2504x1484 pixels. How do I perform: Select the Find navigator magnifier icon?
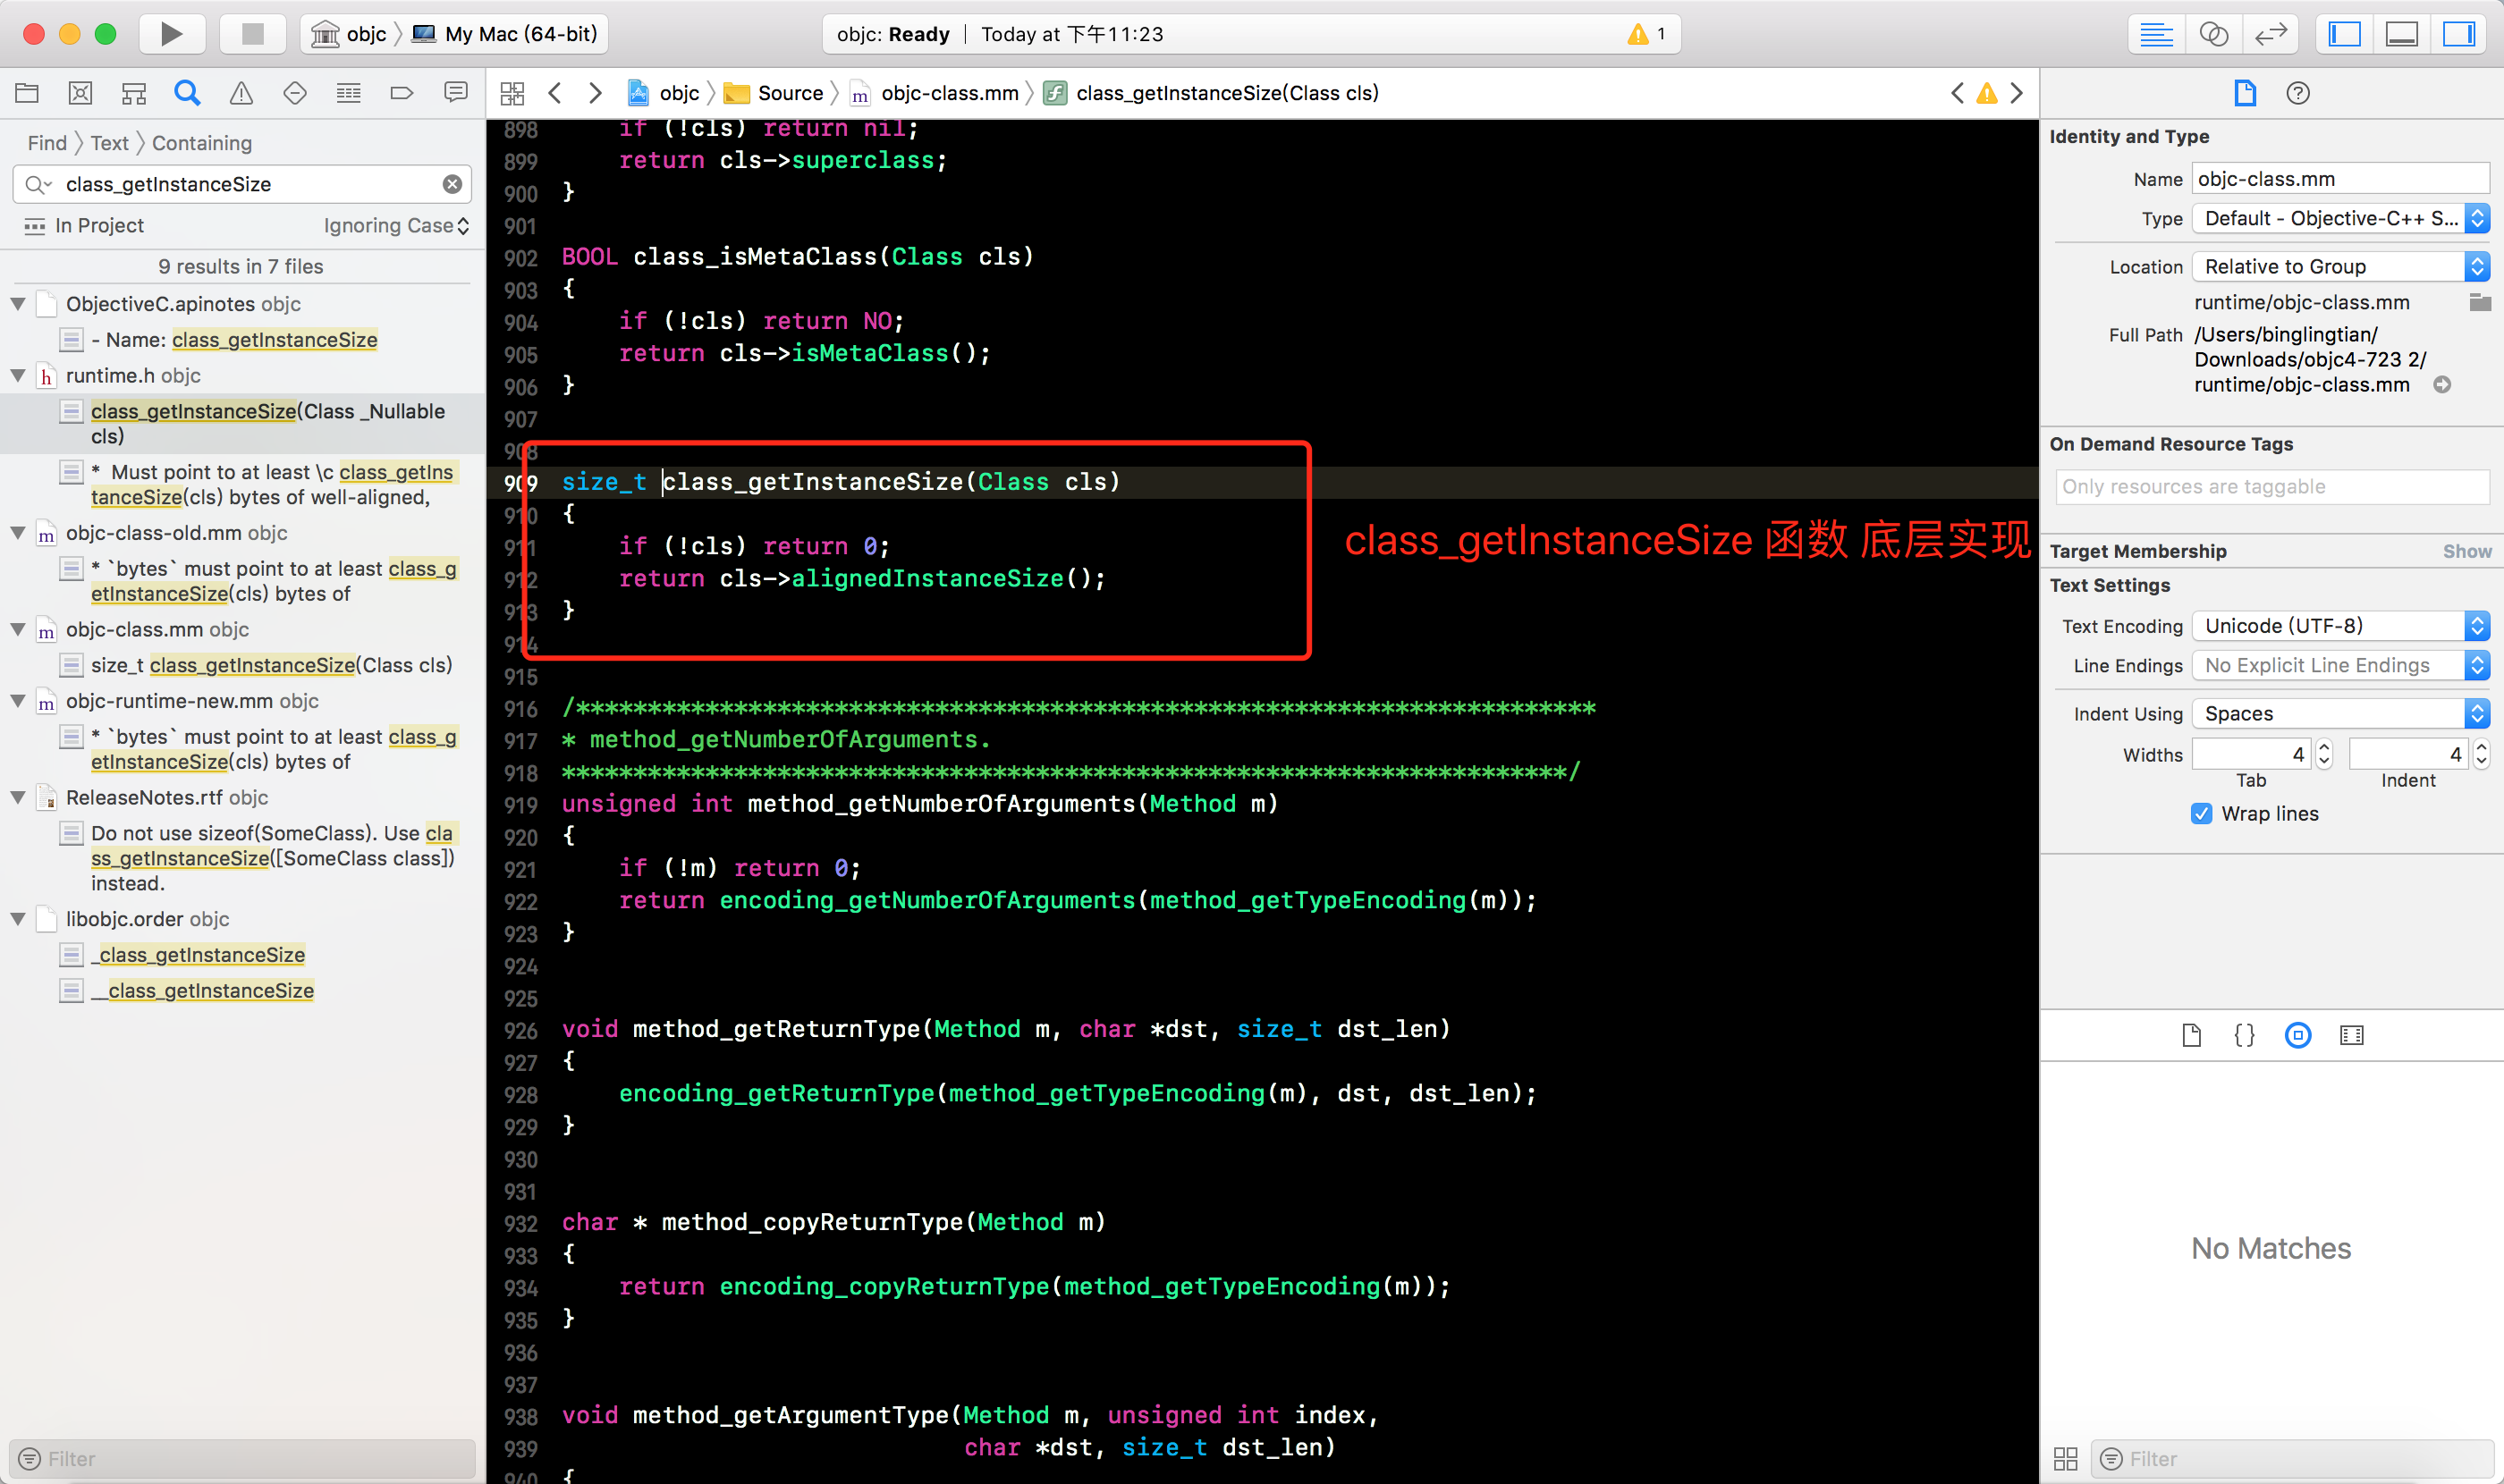click(x=187, y=93)
